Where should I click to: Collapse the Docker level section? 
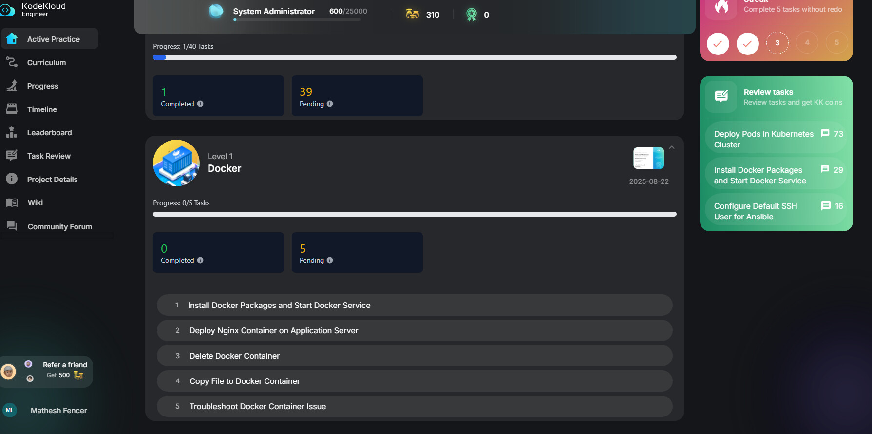[672, 147]
